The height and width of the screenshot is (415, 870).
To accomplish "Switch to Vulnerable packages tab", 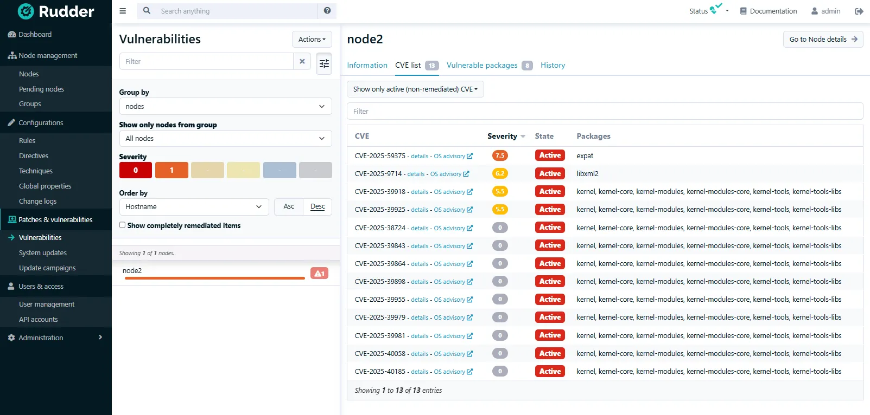I will point(482,65).
